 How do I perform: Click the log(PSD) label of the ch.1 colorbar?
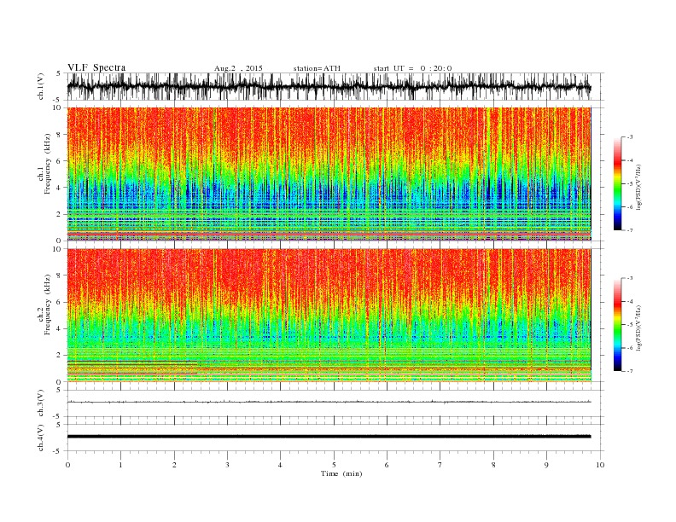click(x=640, y=187)
